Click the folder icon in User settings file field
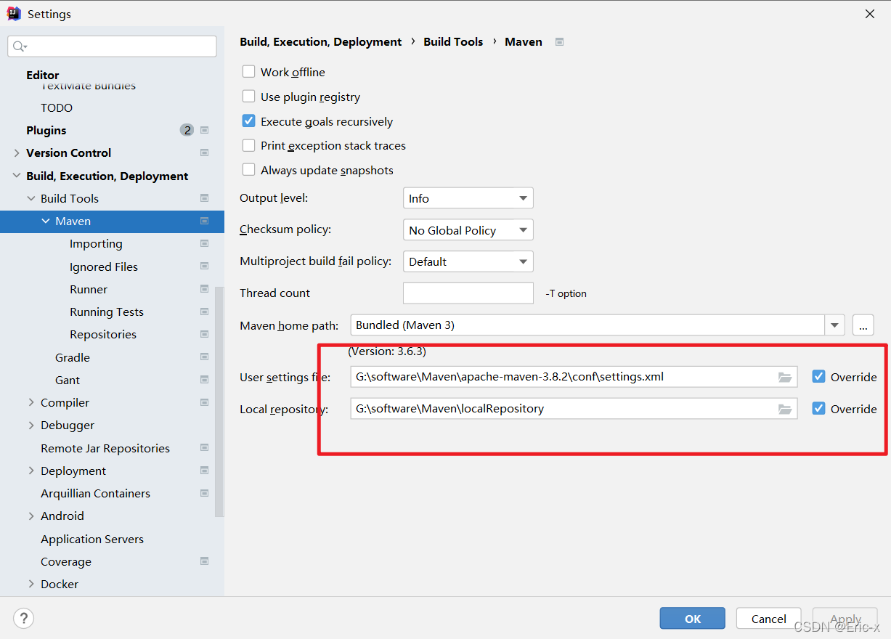 coord(784,377)
